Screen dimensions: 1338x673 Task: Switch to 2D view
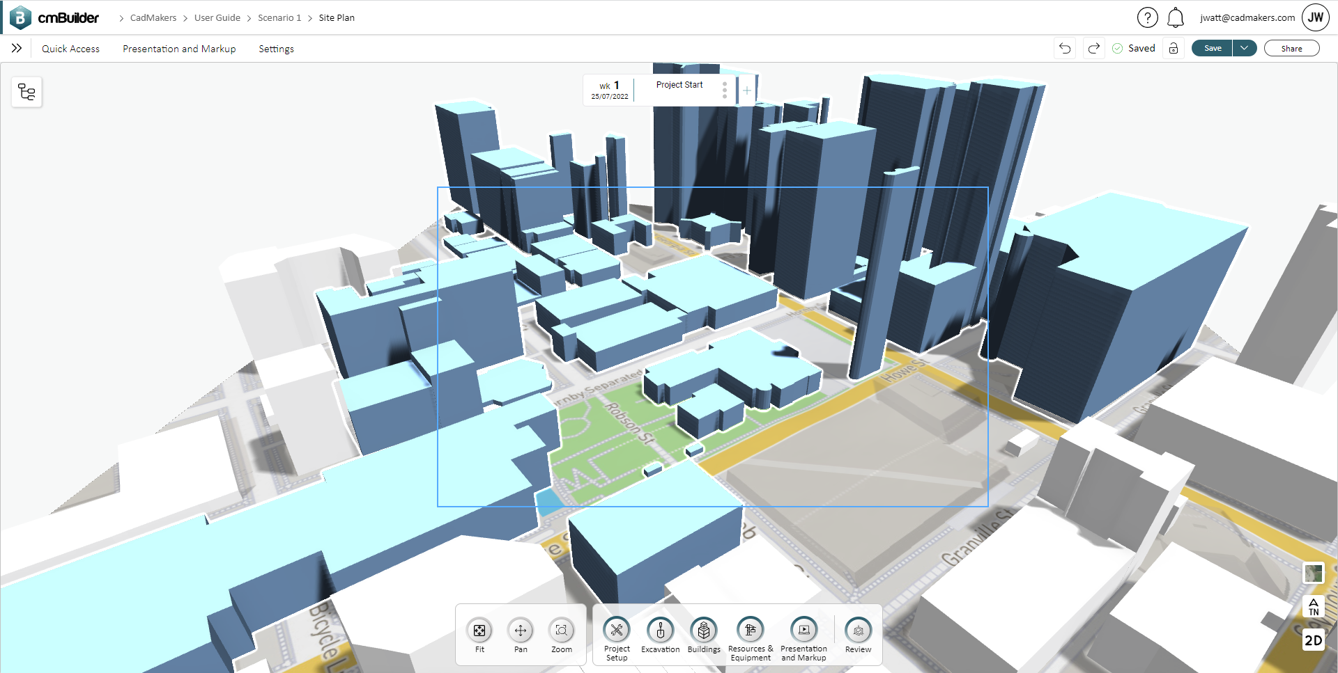click(1314, 640)
